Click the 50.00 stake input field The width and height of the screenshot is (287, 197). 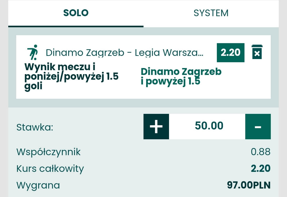tap(209, 126)
